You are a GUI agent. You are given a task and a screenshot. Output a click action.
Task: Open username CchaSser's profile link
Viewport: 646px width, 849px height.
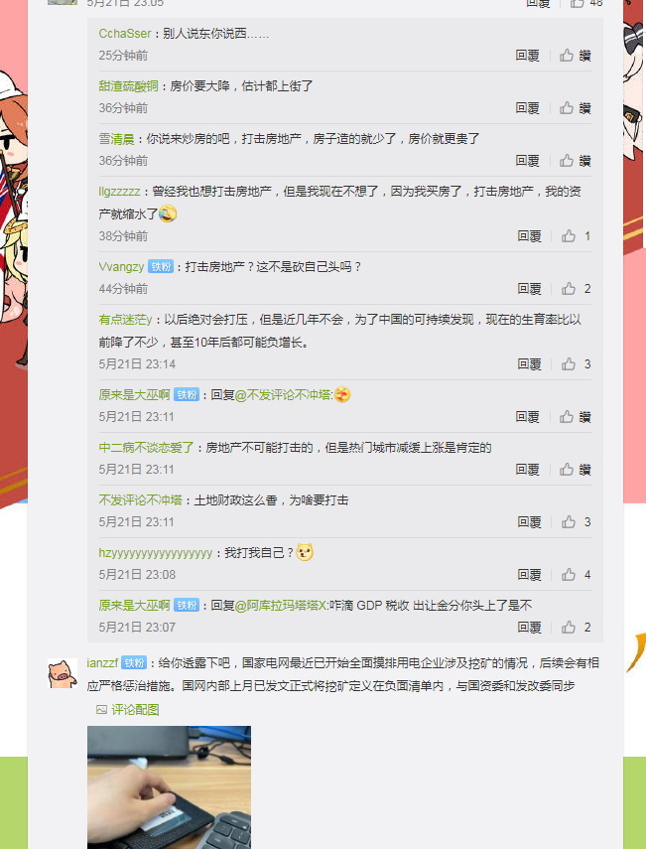(x=125, y=34)
